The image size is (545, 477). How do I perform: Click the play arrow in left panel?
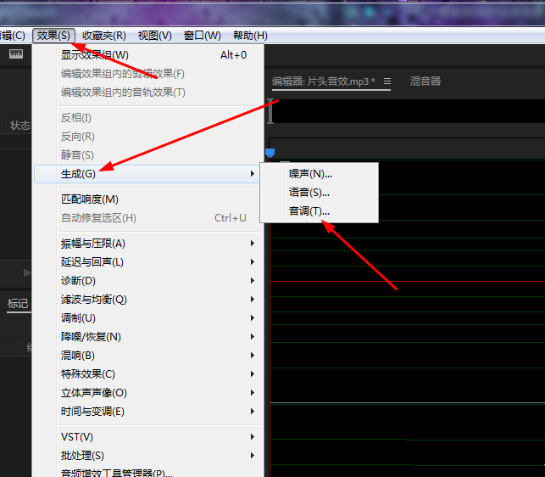(x=27, y=272)
